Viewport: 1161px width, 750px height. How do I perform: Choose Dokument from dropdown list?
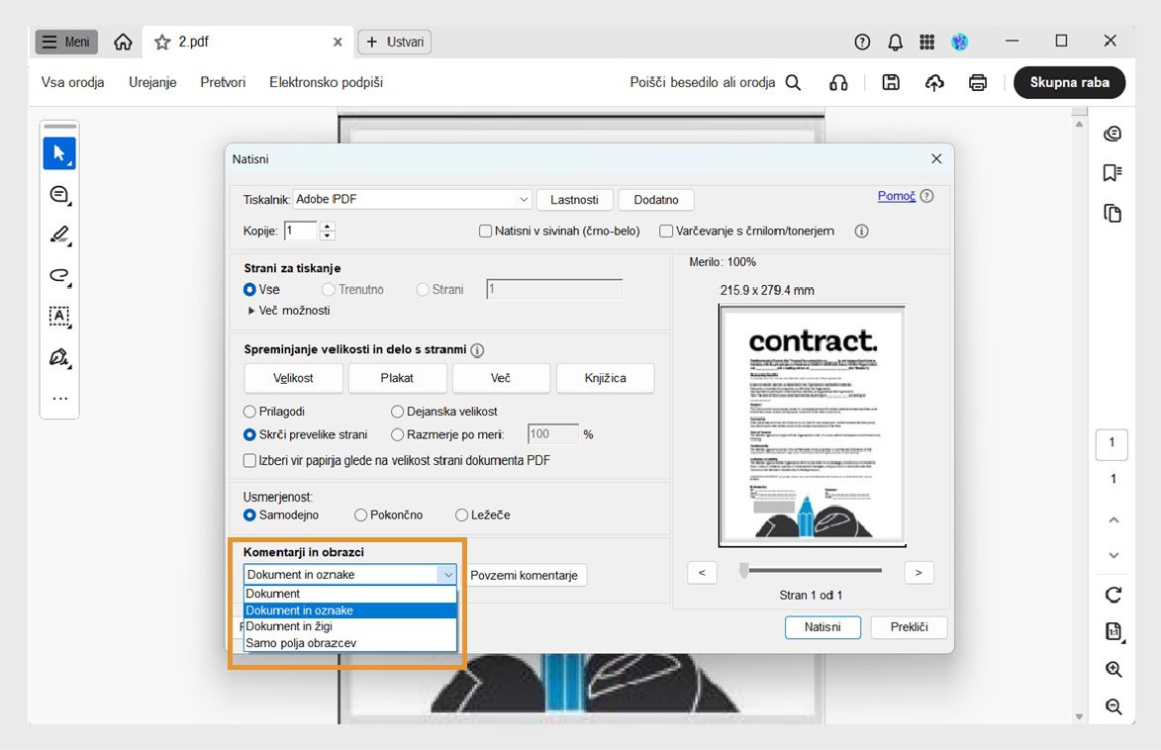tap(350, 594)
